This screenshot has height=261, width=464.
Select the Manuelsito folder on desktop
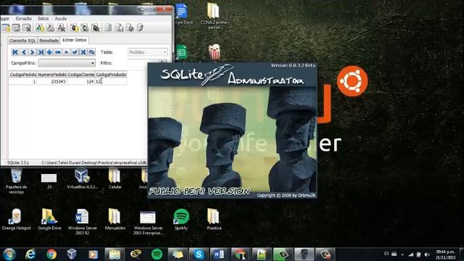point(115,219)
